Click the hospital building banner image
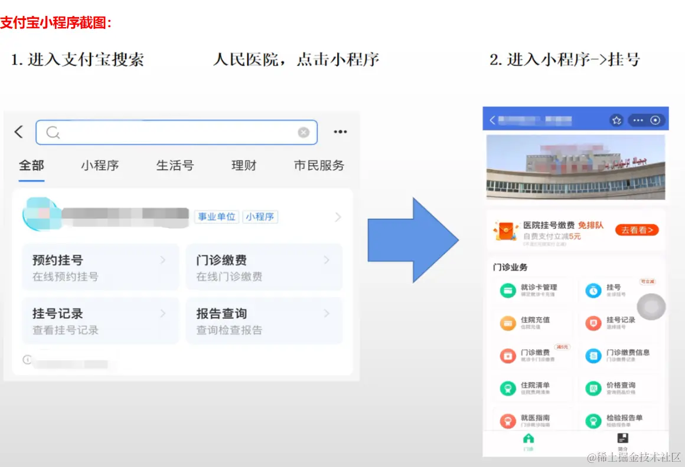Screen dimensions: 685x467 (x=576, y=167)
